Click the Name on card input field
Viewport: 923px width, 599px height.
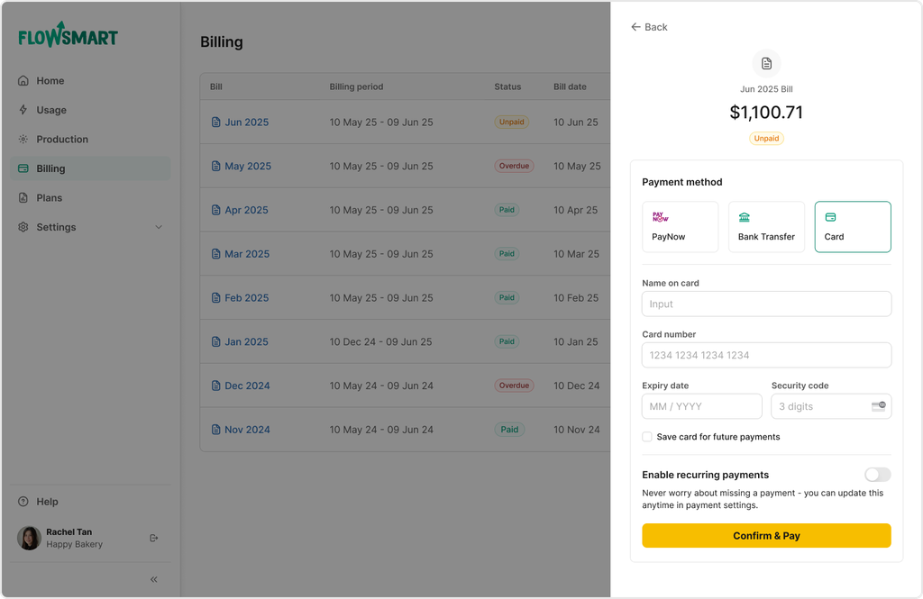pos(766,304)
